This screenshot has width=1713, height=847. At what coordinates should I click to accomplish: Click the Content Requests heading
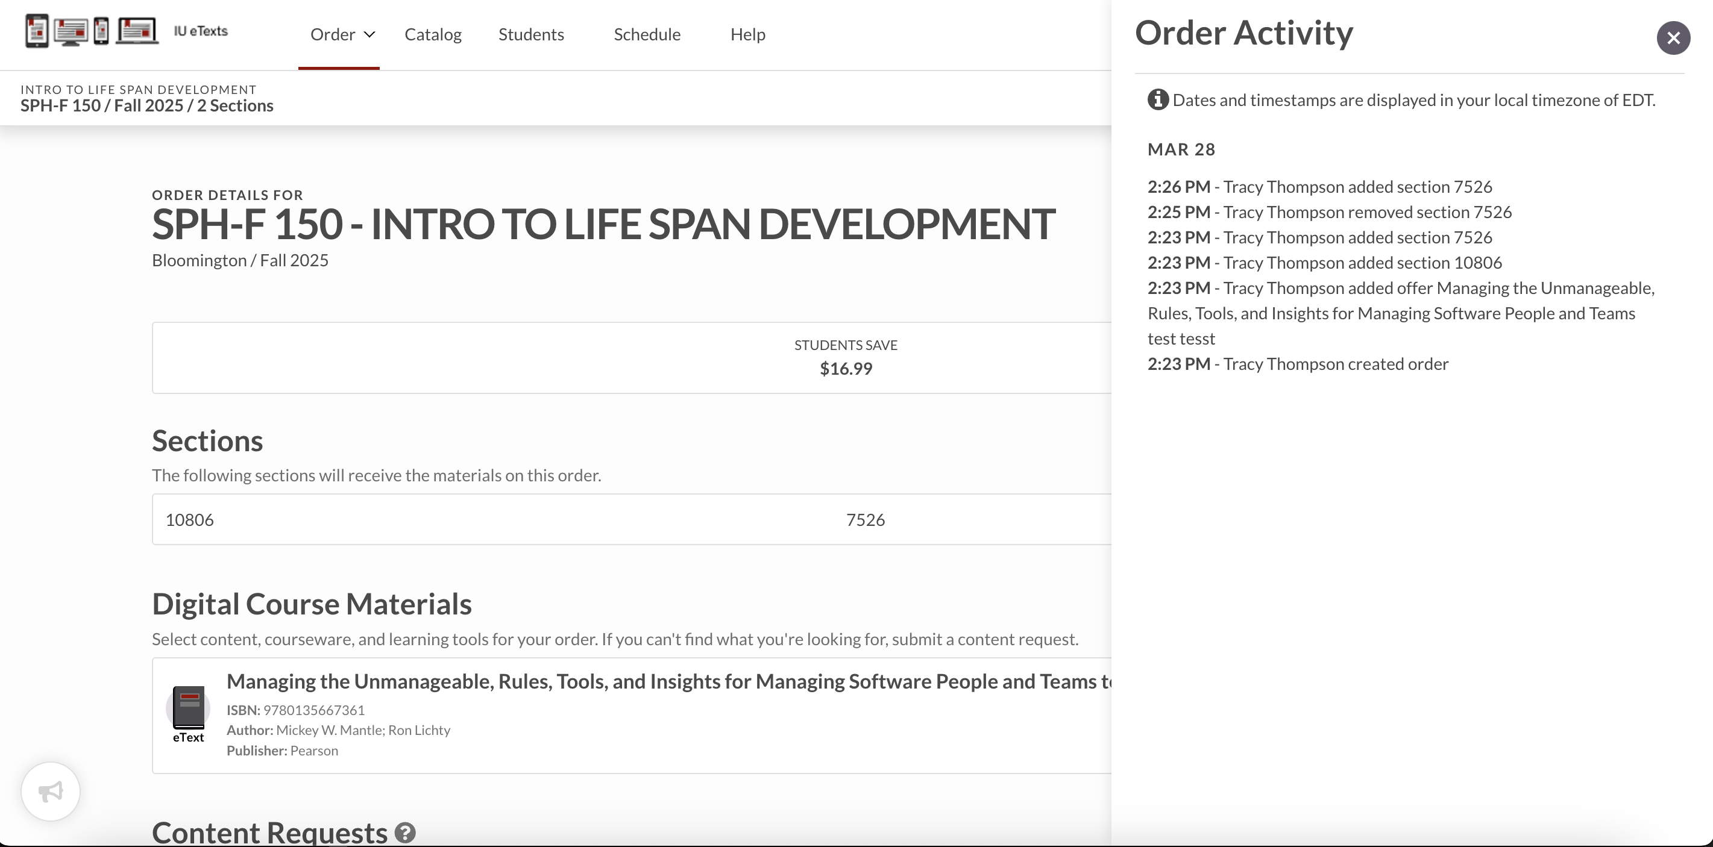pos(269,833)
